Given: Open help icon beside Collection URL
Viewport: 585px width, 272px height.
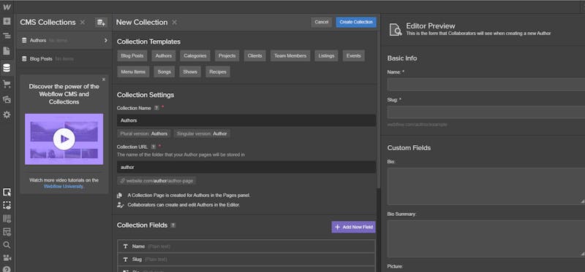Looking at the screenshot, I should tap(154, 147).
